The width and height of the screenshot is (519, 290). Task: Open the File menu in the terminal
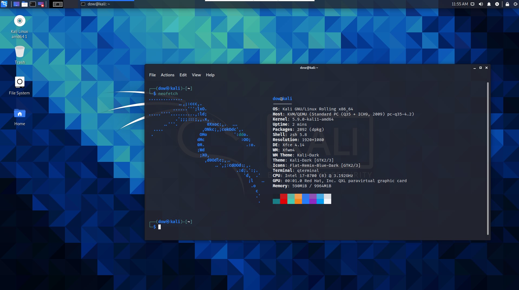(152, 75)
